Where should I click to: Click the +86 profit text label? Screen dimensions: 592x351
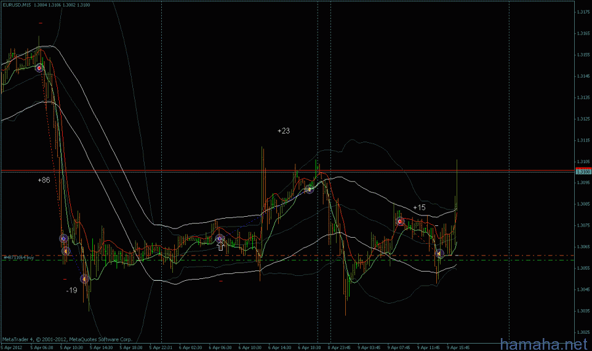tap(44, 180)
